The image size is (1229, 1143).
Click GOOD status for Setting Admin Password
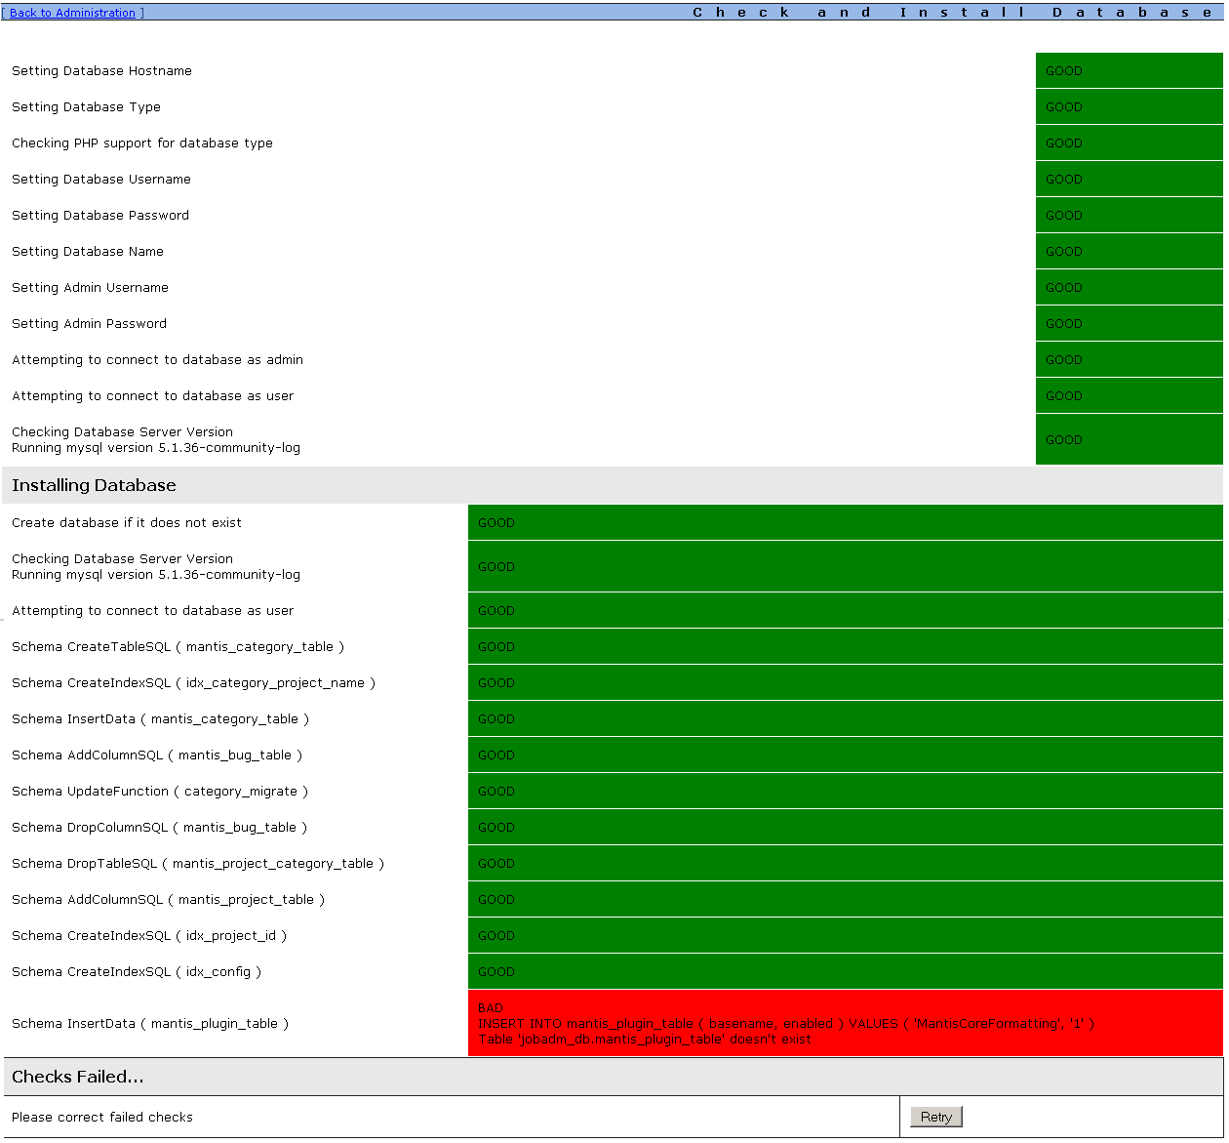[1130, 323]
